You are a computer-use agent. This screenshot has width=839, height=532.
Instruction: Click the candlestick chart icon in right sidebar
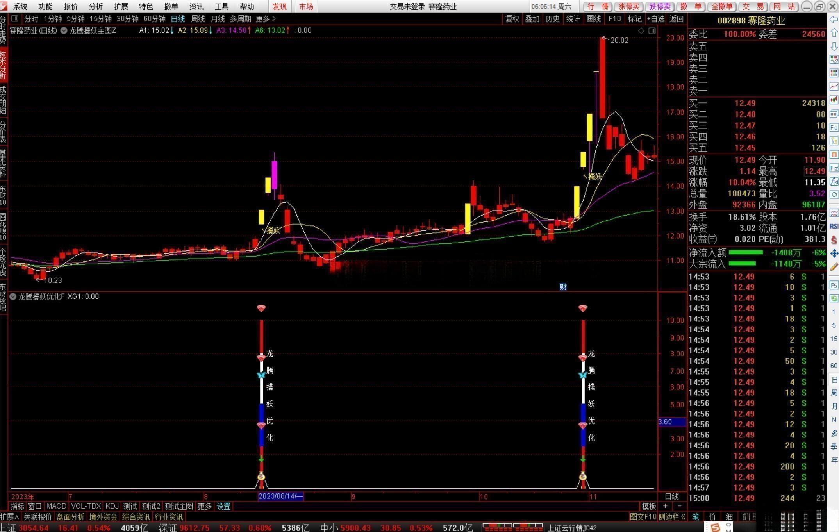point(834,100)
